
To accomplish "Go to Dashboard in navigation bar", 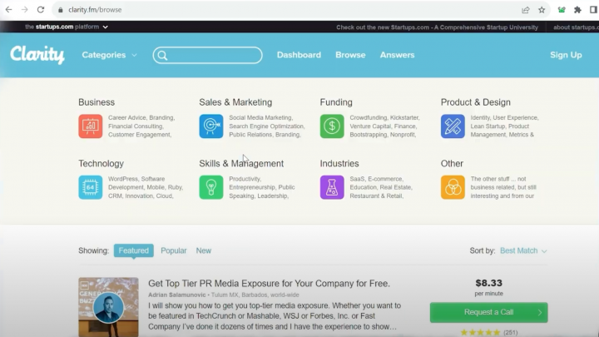I will pyautogui.click(x=299, y=55).
